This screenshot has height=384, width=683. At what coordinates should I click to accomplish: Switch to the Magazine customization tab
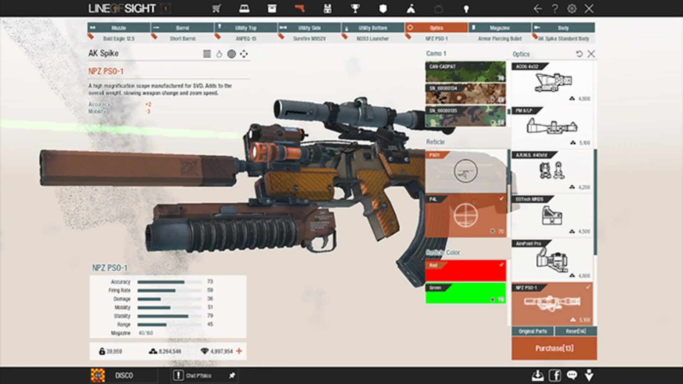pyautogui.click(x=500, y=28)
